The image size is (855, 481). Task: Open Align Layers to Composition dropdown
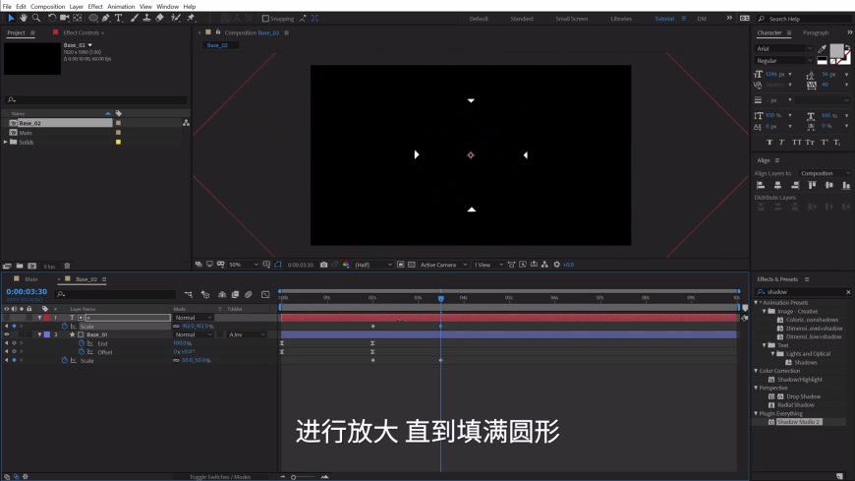point(825,174)
